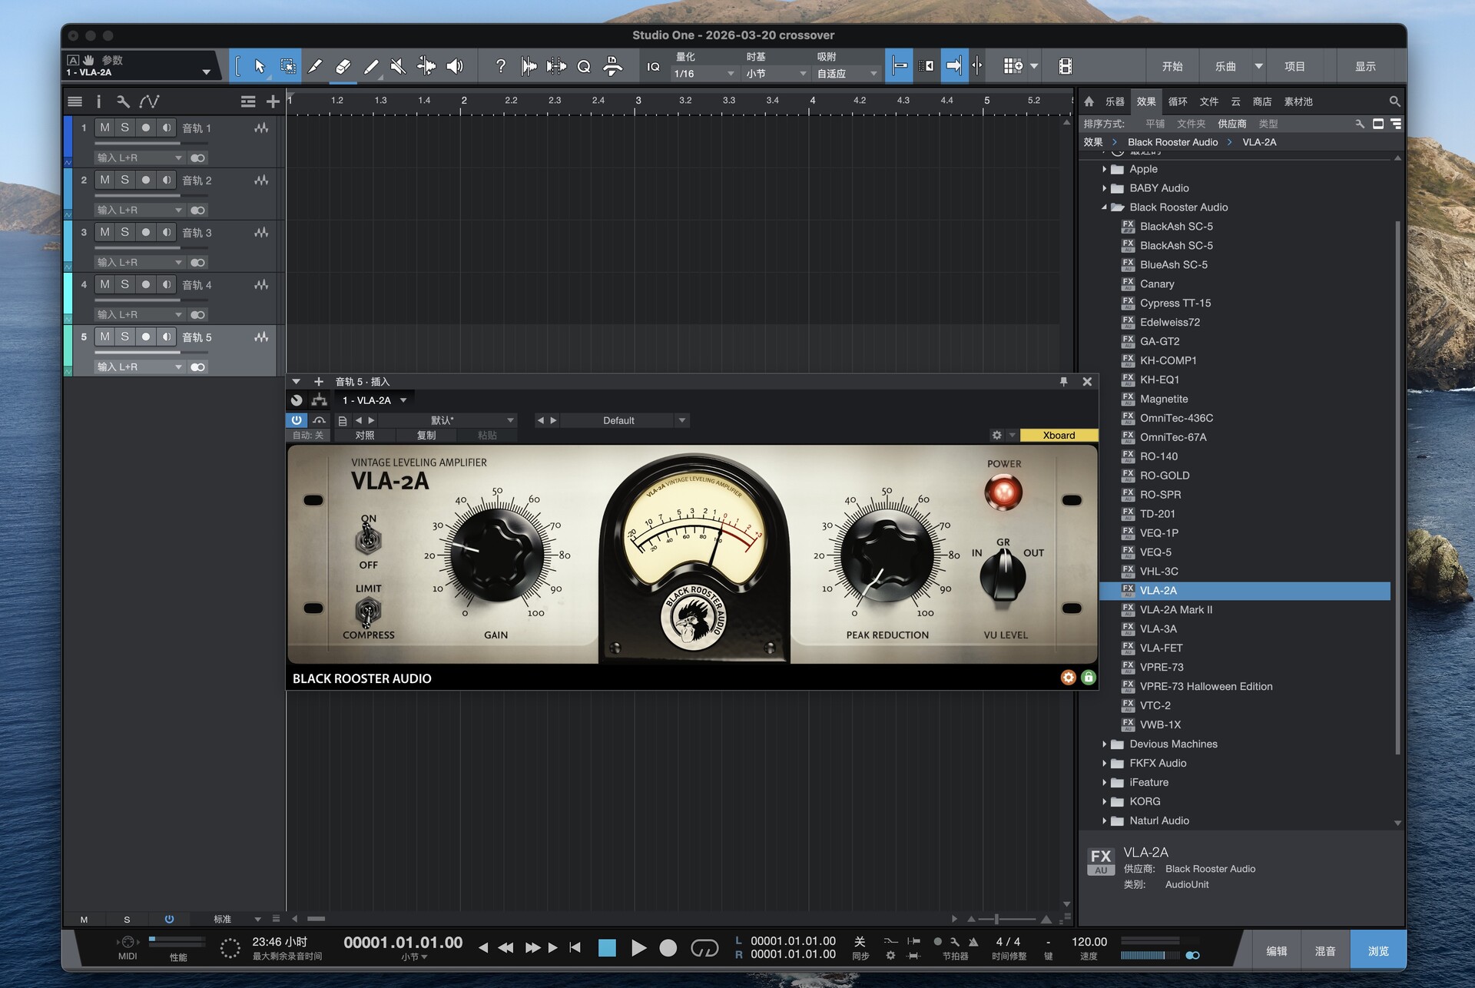This screenshot has height=988, width=1475.
Task: Flip the COMPRESS/LIMIT switch on VLA-2A
Action: [368, 611]
